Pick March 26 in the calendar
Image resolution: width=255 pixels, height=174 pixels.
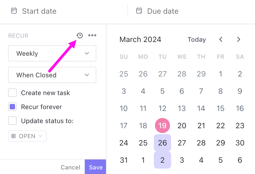click(x=162, y=143)
